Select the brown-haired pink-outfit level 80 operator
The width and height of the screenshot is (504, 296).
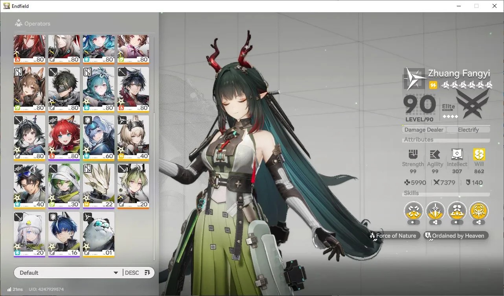click(x=133, y=49)
